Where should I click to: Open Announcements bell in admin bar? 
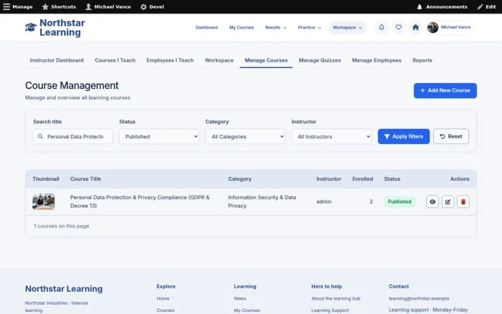click(x=442, y=6)
